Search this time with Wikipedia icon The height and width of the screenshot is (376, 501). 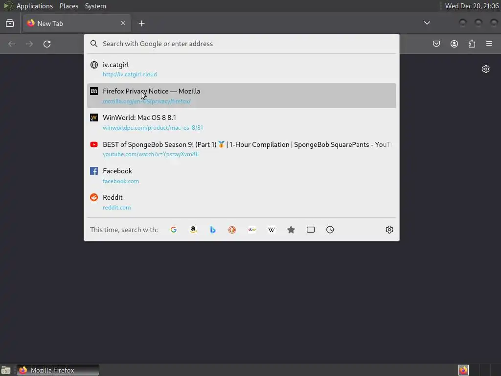tap(272, 230)
